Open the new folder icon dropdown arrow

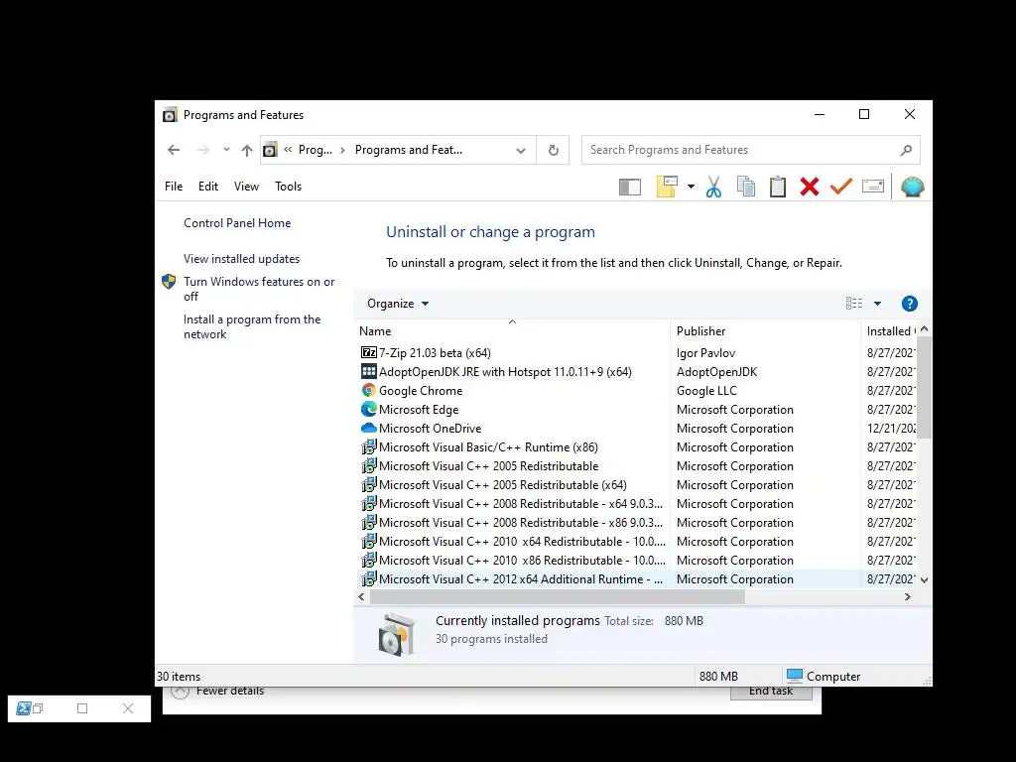(691, 187)
